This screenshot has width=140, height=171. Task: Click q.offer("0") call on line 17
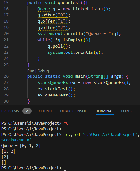52,15
